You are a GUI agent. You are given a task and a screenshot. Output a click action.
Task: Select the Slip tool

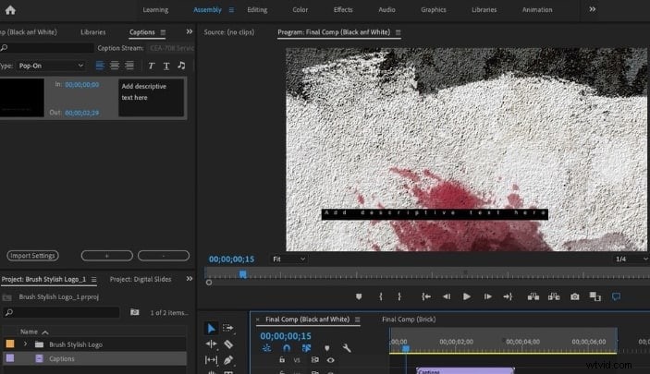[x=211, y=360]
